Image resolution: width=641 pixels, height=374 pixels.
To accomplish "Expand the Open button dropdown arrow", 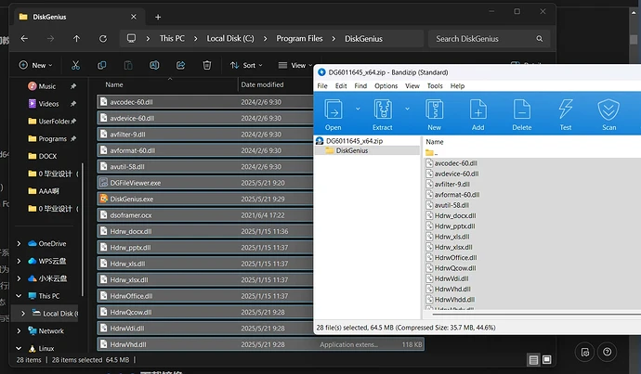I will [357, 109].
